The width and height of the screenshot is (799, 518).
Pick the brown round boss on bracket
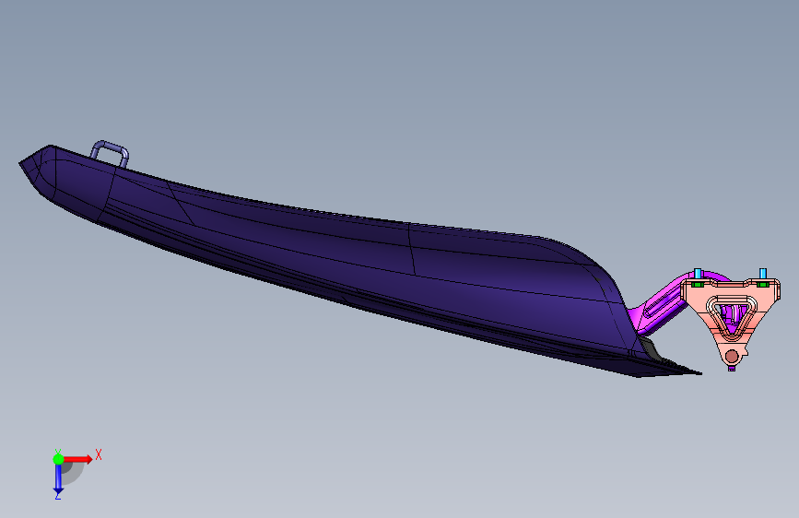732,356
